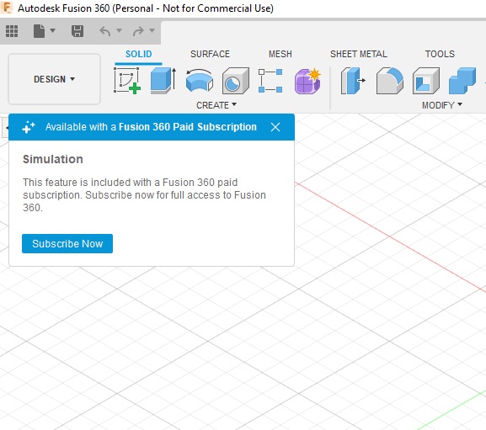Select the Revolve tool
Screen dimensions: 486x430
(200, 81)
